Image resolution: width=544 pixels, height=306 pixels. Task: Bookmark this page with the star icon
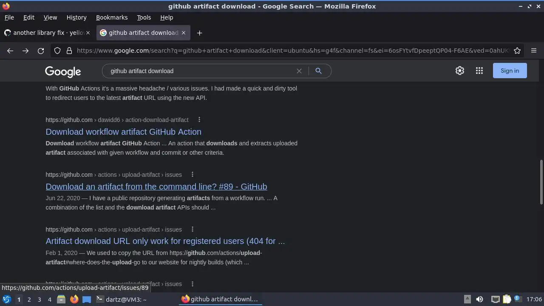(517, 51)
